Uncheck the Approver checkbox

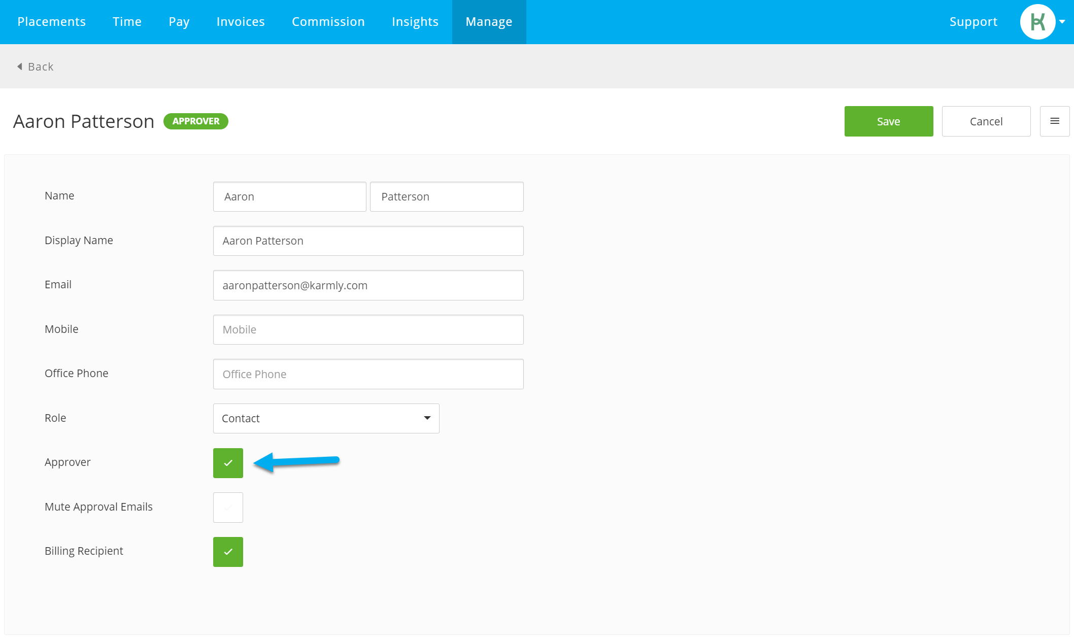click(x=228, y=463)
